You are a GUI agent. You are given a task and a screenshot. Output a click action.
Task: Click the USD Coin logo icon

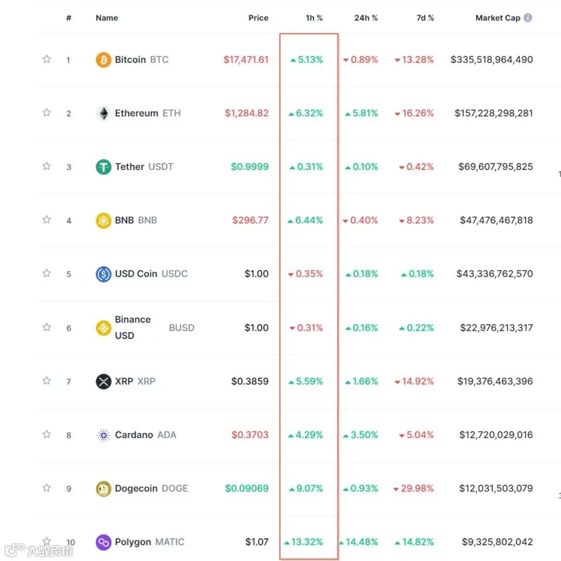tap(103, 274)
